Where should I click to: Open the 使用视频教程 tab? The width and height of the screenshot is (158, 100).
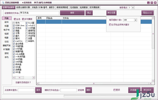[x=62, y=7]
